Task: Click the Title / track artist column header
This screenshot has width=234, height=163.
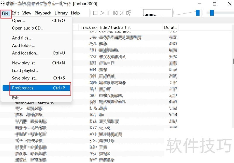Action: tap(130, 28)
